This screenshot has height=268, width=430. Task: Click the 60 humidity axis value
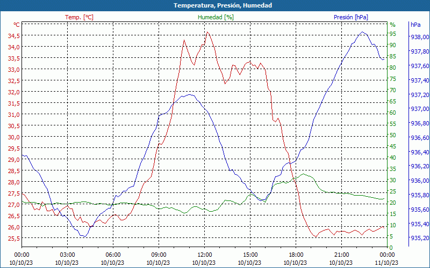[x=393, y=113]
